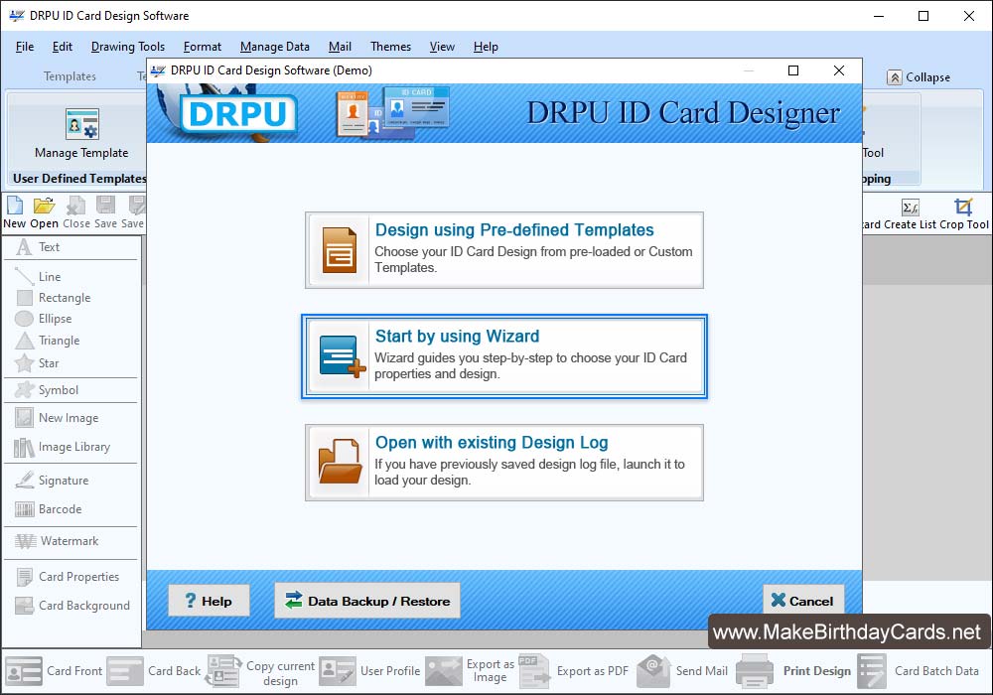Open the Mail menu
This screenshot has width=993, height=695.
tap(340, 47)
